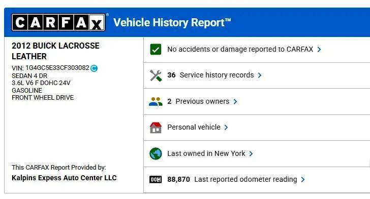Expand chevron next to Previous owners
The image size is (370, 199).
(235, 102)
